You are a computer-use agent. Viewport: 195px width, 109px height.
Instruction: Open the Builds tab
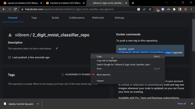[x=55, y=18]
